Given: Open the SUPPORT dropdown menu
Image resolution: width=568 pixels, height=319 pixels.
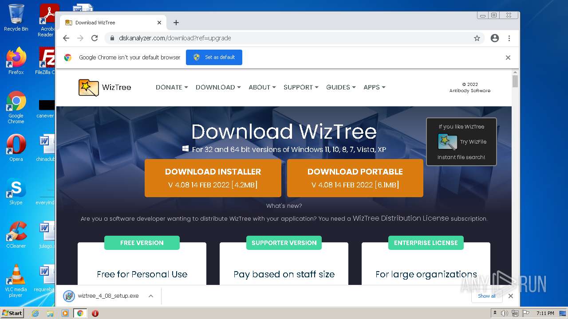Looking at the screenshot, I should click(x=301, y=87).
